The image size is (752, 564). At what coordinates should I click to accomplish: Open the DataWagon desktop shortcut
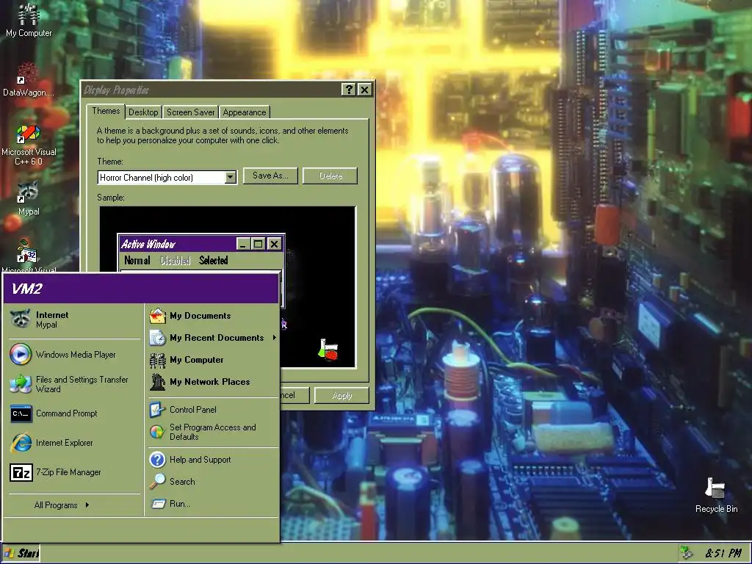[x=29, y=80]
